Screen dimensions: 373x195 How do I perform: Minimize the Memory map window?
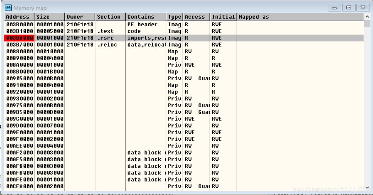[334, 8]
